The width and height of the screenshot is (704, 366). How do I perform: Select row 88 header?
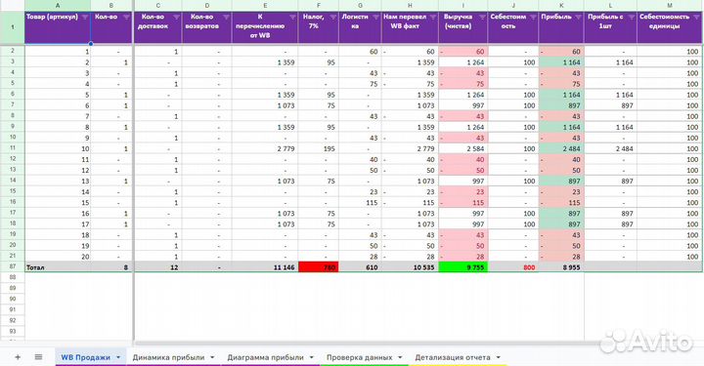(x=12, y=277)
